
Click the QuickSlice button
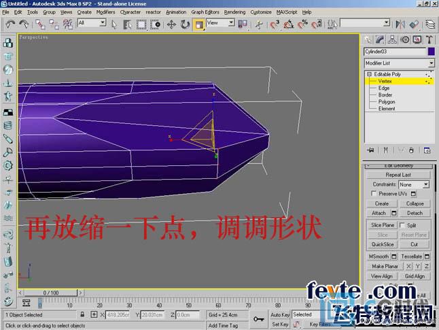(383, 244)
